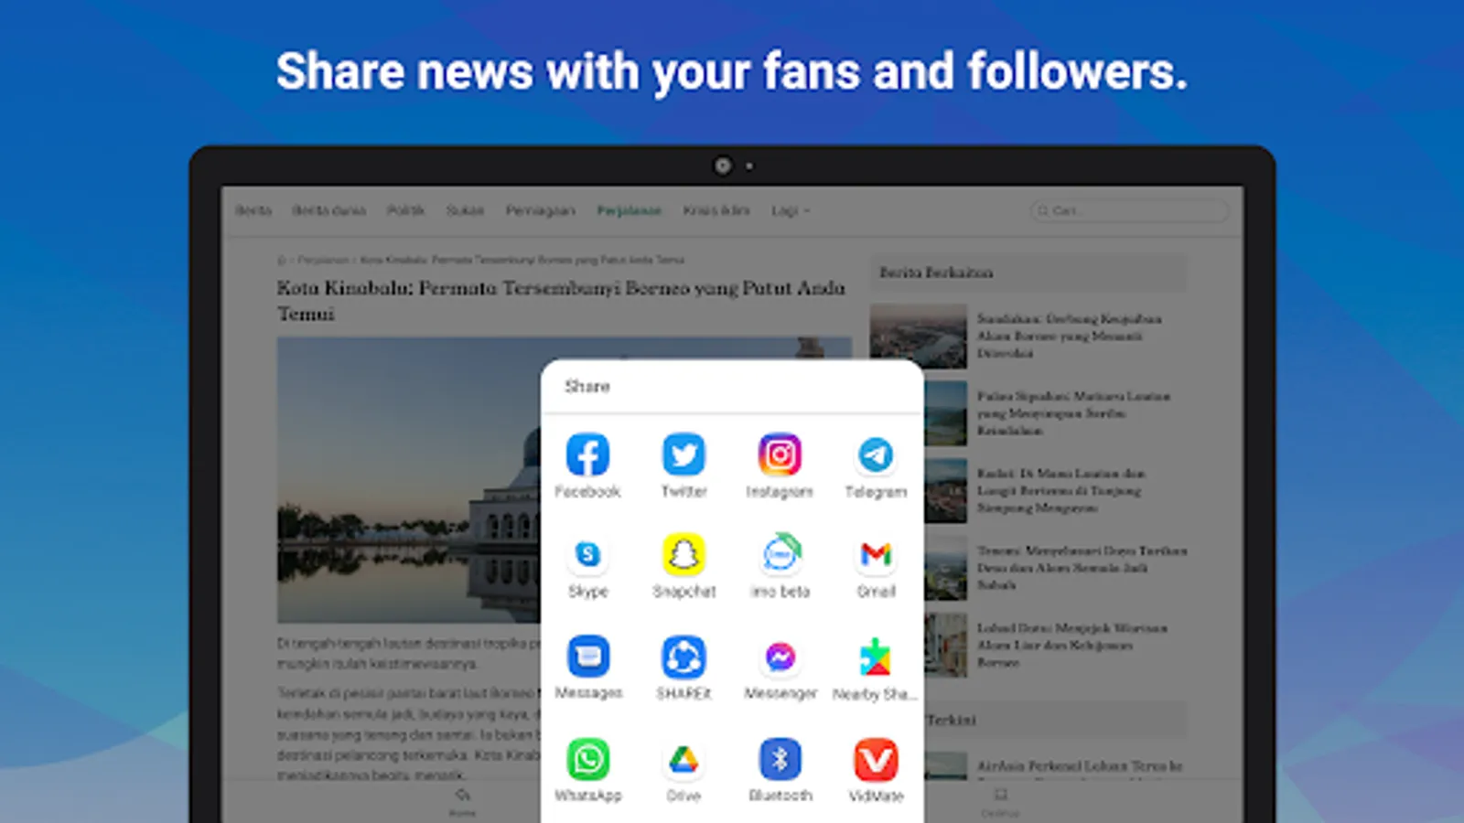The width and height of the screenshot is (1464, 823).
Task: Choose Instagram in the share sheet
Action: pyautogui.click(x=780, y=454)
